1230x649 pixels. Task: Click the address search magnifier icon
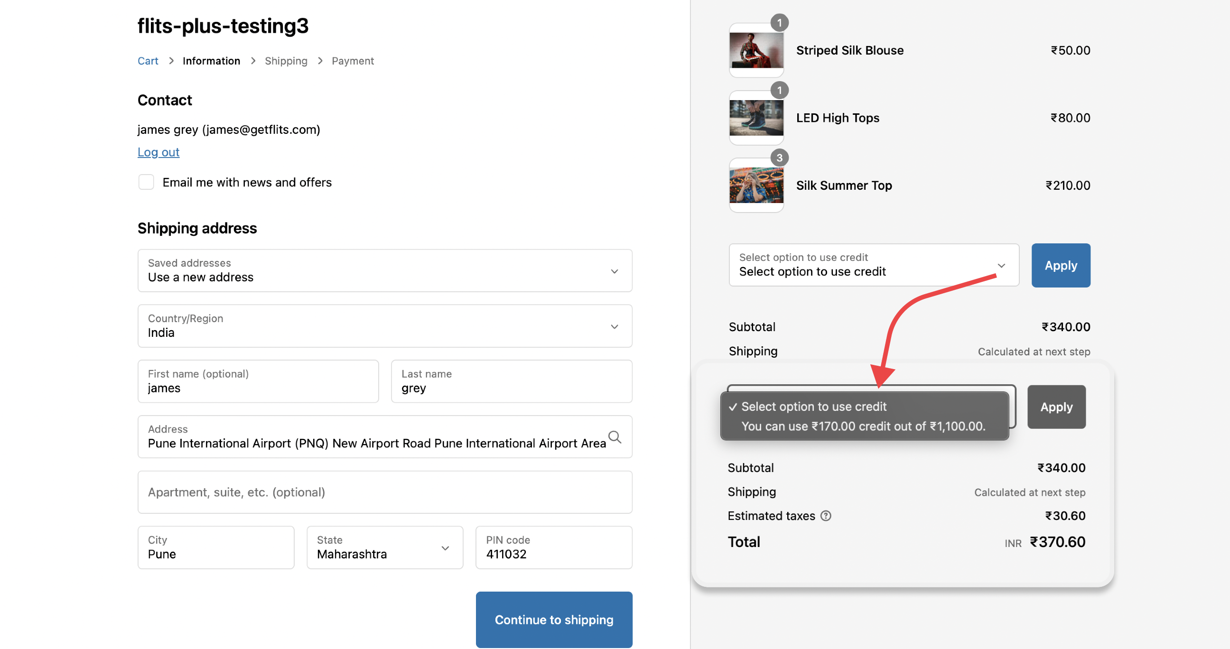point(615,436)
